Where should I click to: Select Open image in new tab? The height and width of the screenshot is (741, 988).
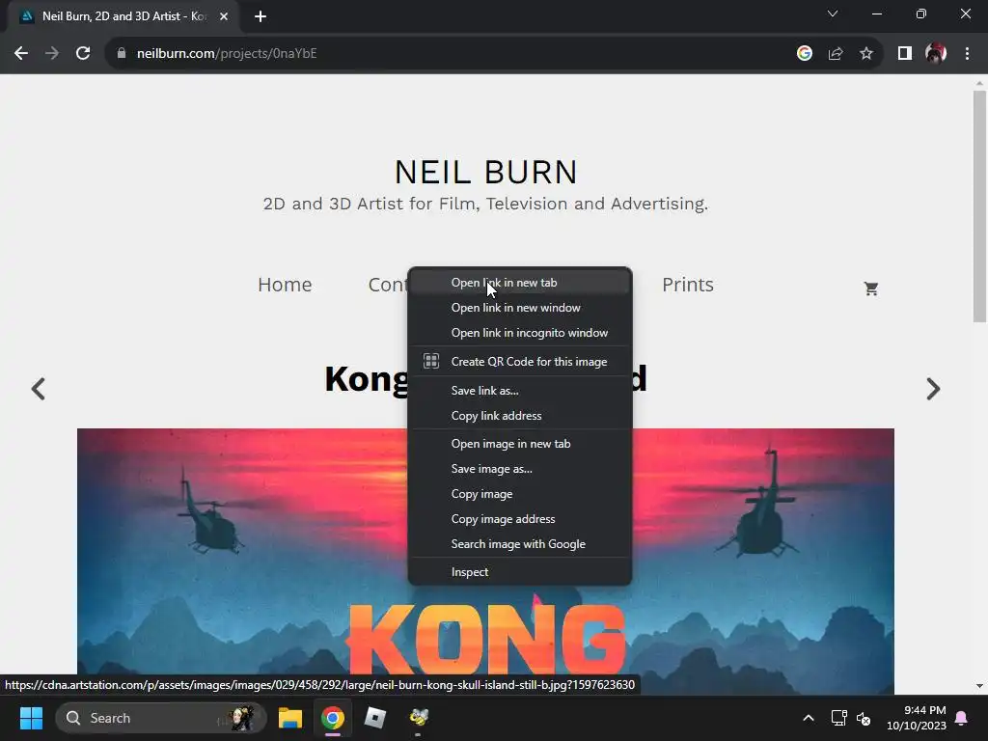[x=520, y=444]
